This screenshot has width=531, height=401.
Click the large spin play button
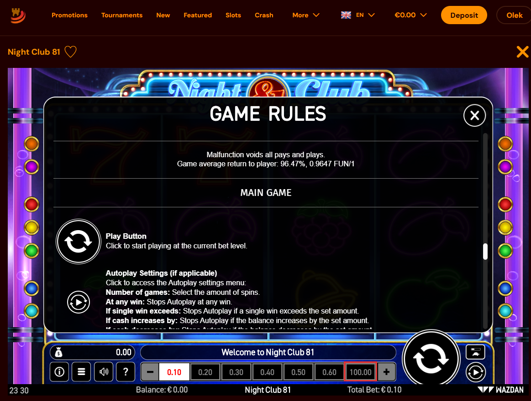[431, 359]
